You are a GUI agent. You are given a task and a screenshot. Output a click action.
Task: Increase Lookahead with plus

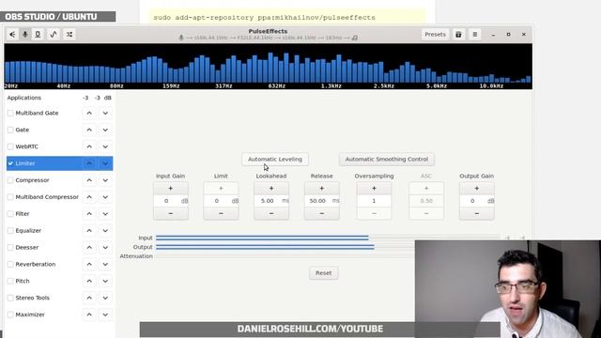(x=271, y=189)
